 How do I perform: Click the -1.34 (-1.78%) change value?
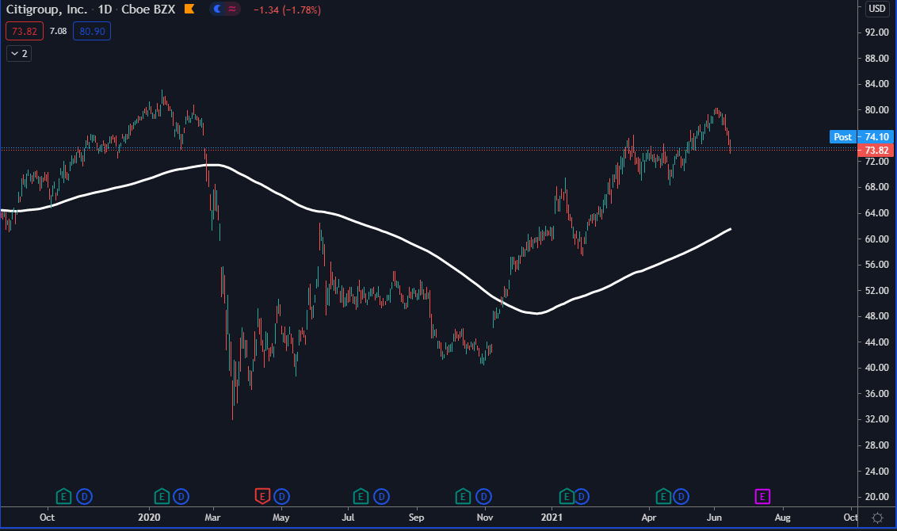287,10
